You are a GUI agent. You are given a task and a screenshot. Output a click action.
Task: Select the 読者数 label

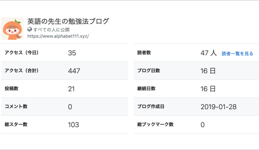click(144, 53)
